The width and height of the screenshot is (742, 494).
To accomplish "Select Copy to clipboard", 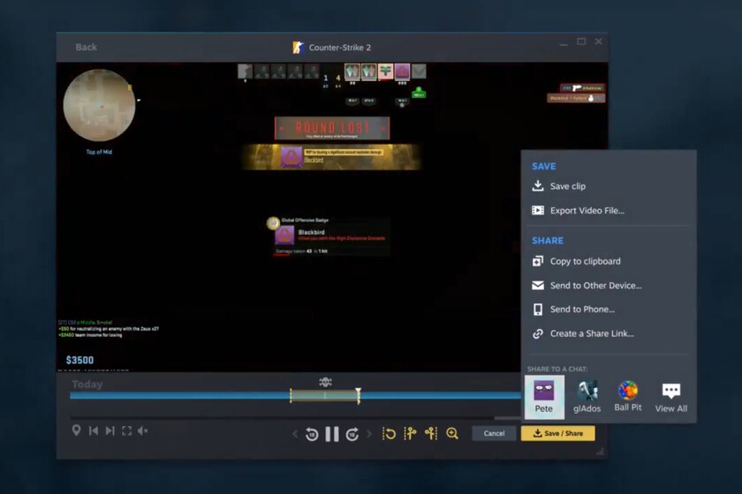I will tap(576, 261).
